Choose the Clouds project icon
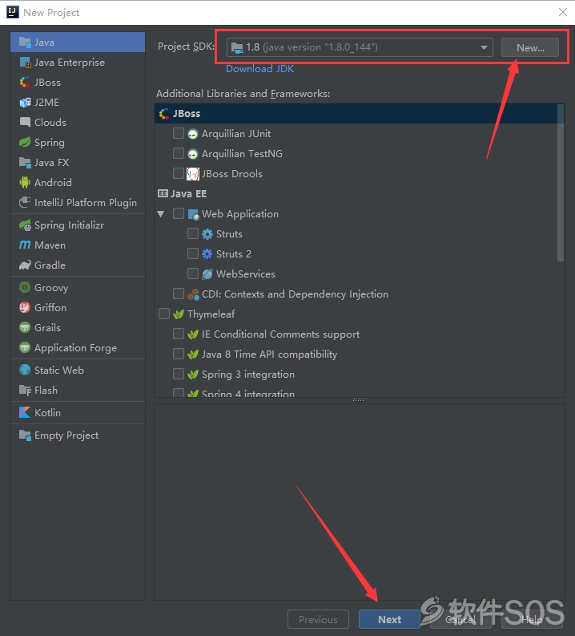This screenshot has height=636, width=575. [x=25, y=122]
